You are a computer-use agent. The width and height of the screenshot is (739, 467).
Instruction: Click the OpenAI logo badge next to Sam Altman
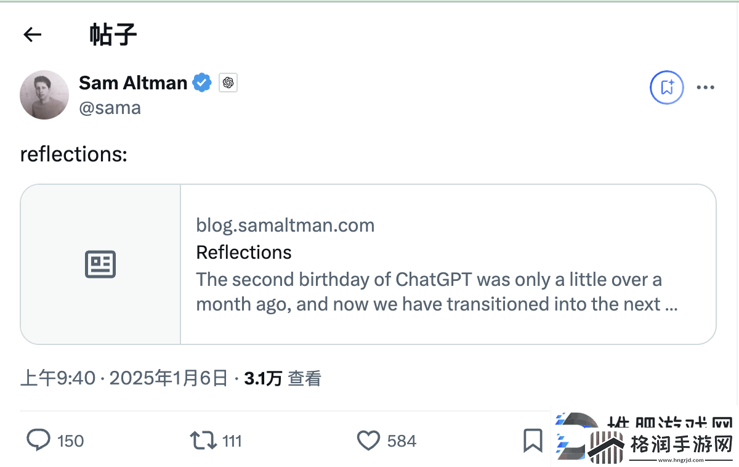tap(228, 83)
